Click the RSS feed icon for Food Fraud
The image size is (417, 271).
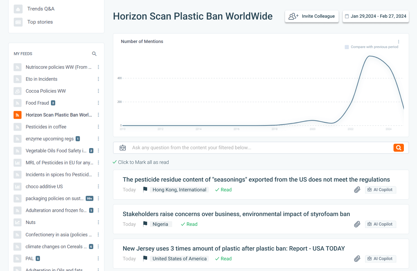click(x=17, y=103)
